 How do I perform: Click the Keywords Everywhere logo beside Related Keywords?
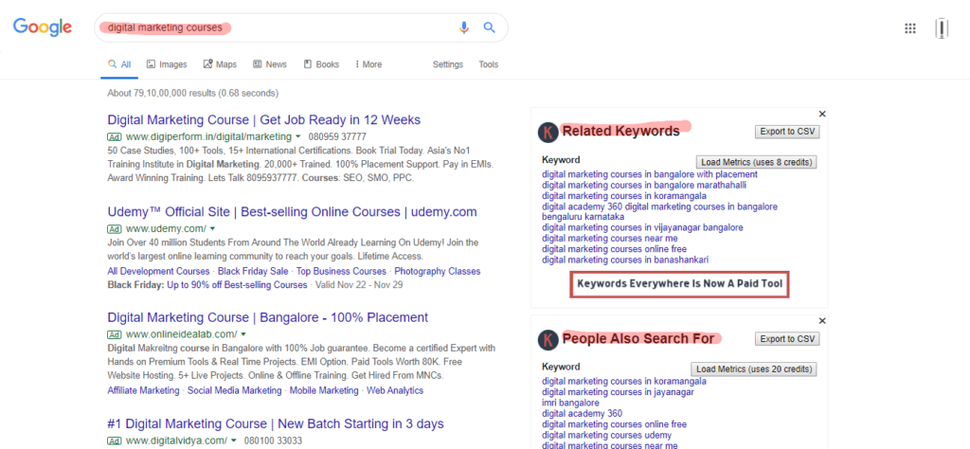click(x=548, y=132)
